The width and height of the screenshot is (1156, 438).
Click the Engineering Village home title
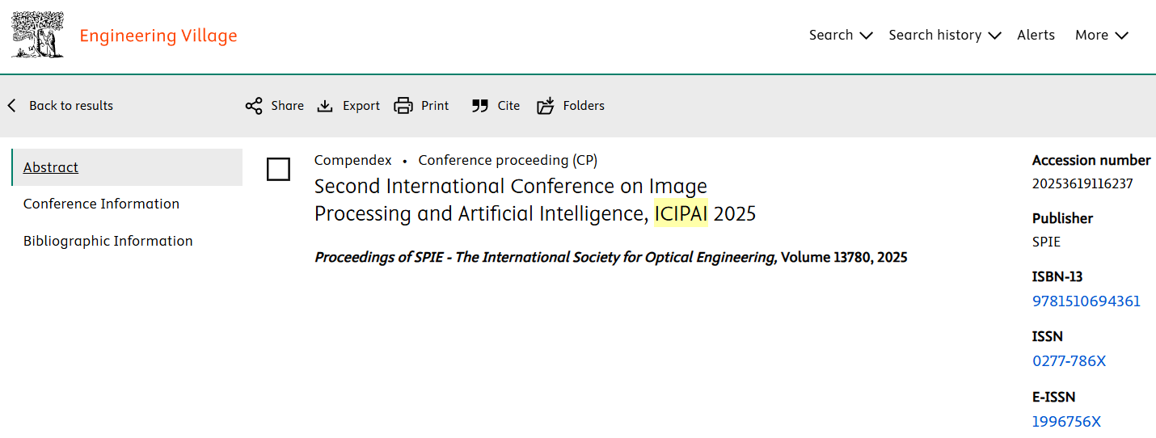click(158, 36)
